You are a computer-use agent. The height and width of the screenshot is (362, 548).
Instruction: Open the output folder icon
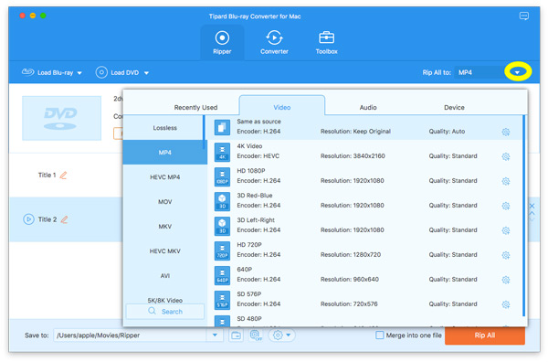pos(237,335)
